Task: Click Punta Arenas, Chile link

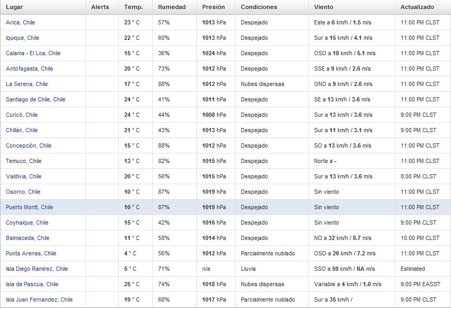Action: [x=31, y=253]
